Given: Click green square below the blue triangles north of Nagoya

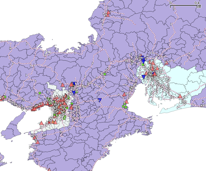Looking at the screenshot, I should 143,65.
